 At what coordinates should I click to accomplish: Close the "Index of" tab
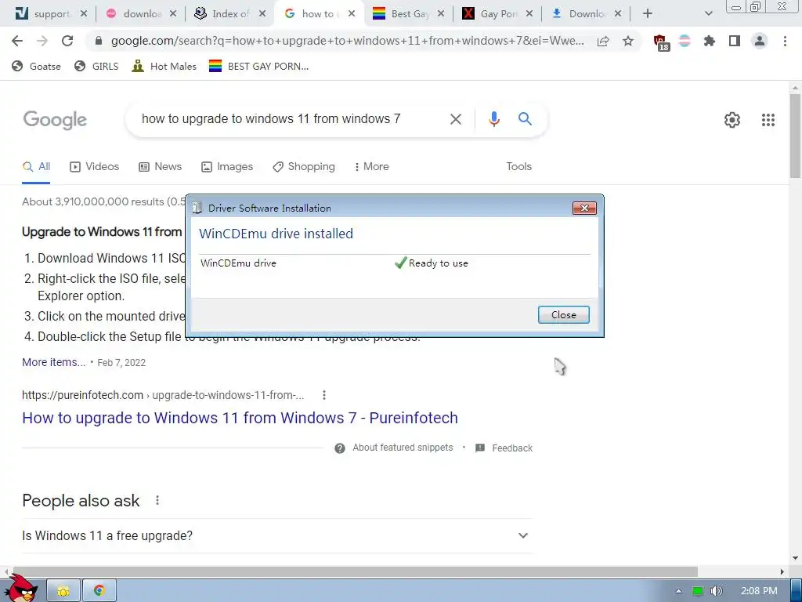coord(262,14)
